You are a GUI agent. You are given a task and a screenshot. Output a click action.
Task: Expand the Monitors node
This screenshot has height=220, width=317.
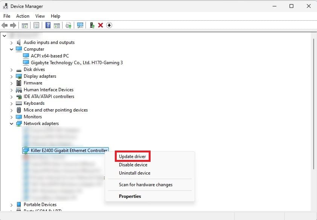coord(12,117)
